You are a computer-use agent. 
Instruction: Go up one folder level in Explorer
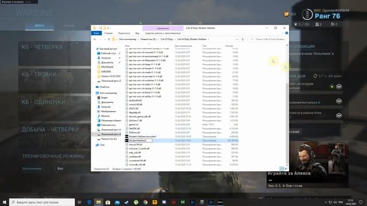tap(109, 39)
